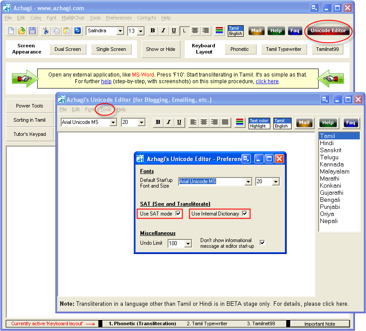Toggle the Use Internal Dictionary checkbox
The height and width of the screenshot is (331, 366).
point(245,214)
